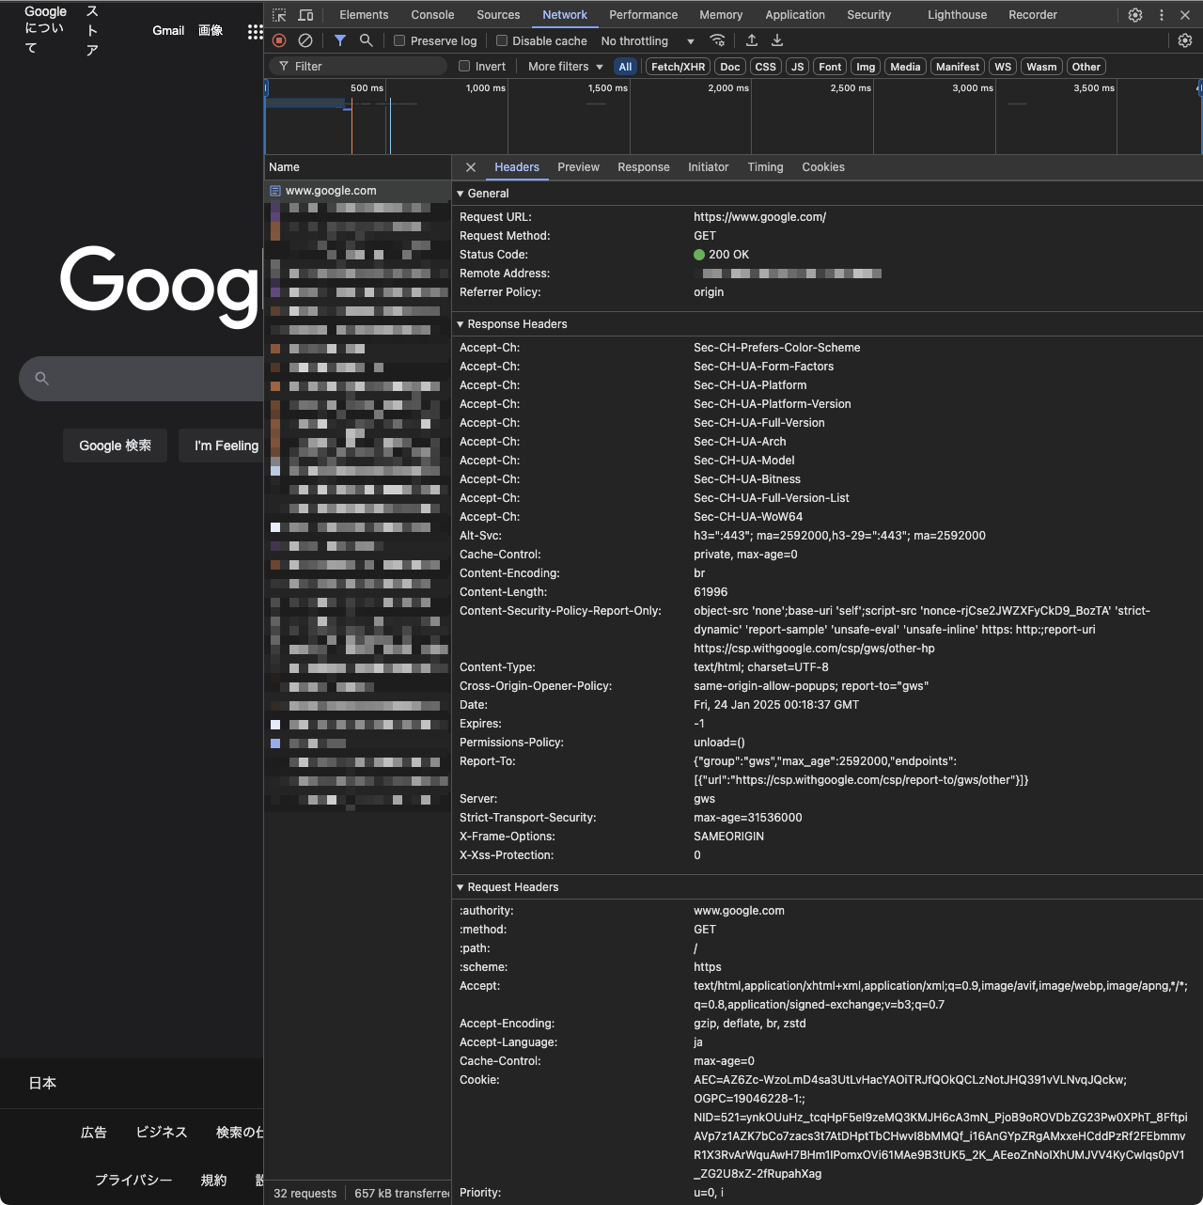Open DevTools three-dot customize menu
This screenshot has height=1205, width=1203.
click(x=1162, y=15)
